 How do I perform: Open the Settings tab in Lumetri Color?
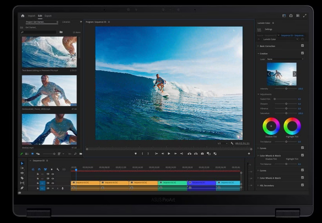click(x=268, y=29)
